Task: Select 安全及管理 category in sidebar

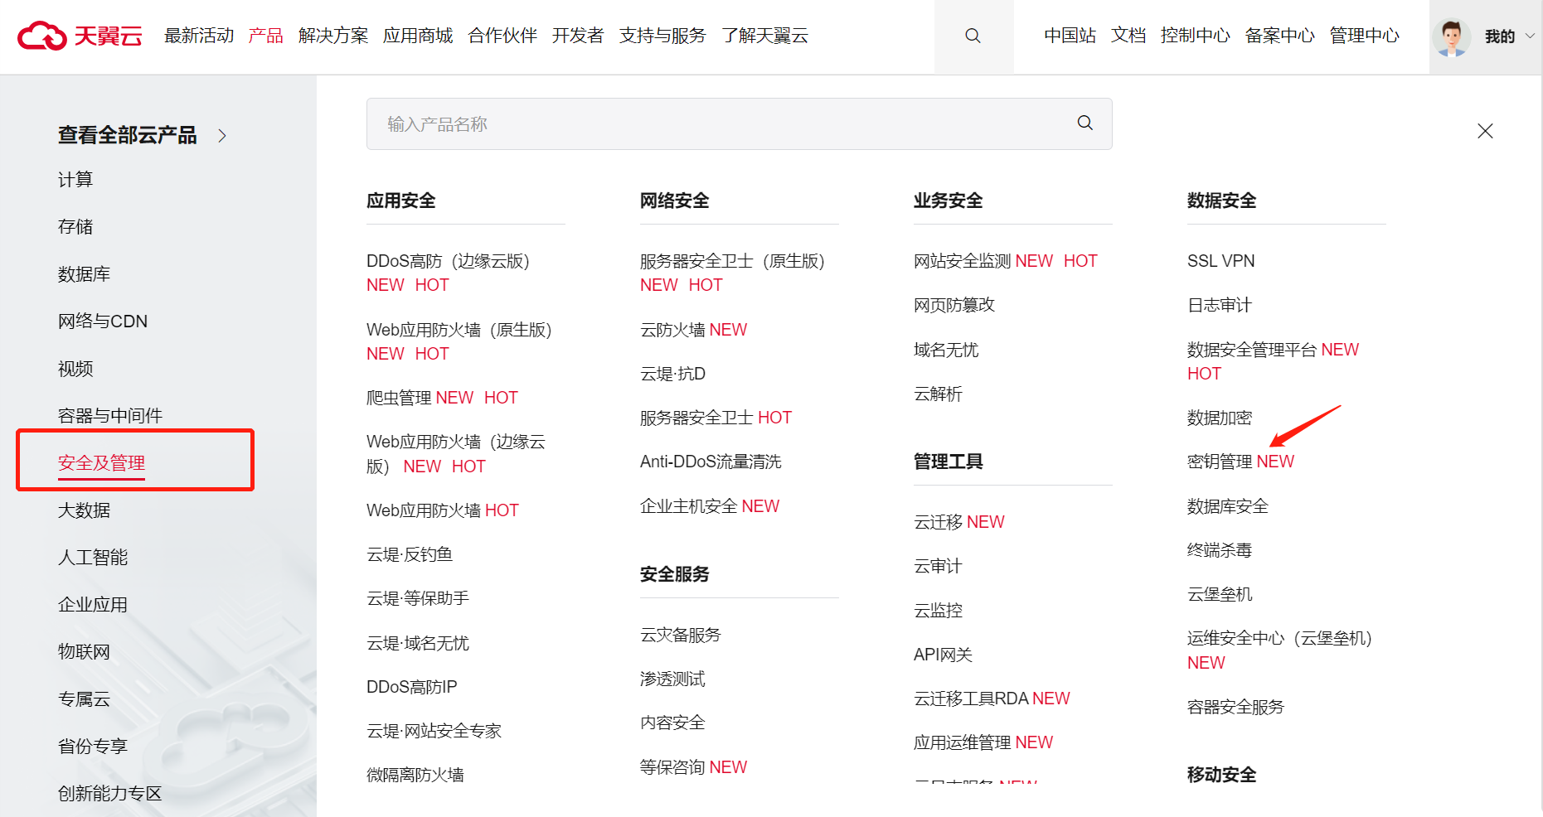Action: [x=101, y=462]
